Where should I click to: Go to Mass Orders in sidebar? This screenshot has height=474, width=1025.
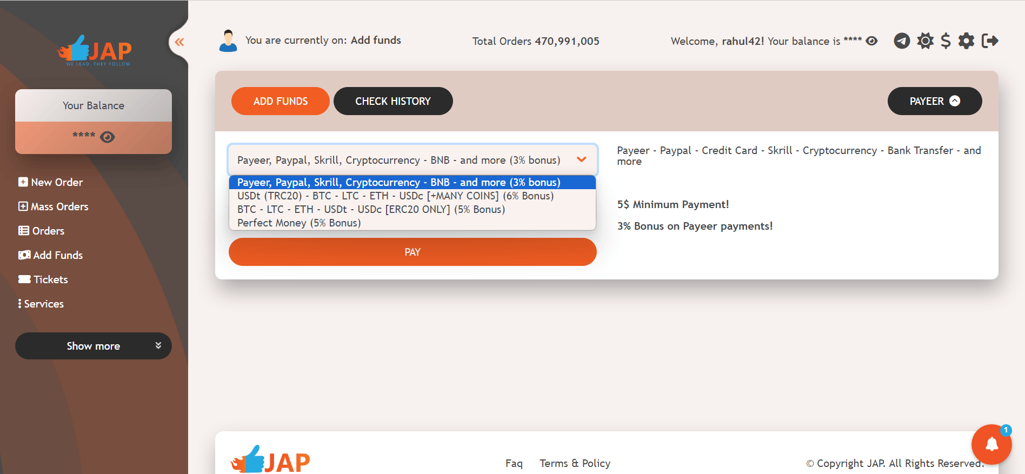pos(59,206)
